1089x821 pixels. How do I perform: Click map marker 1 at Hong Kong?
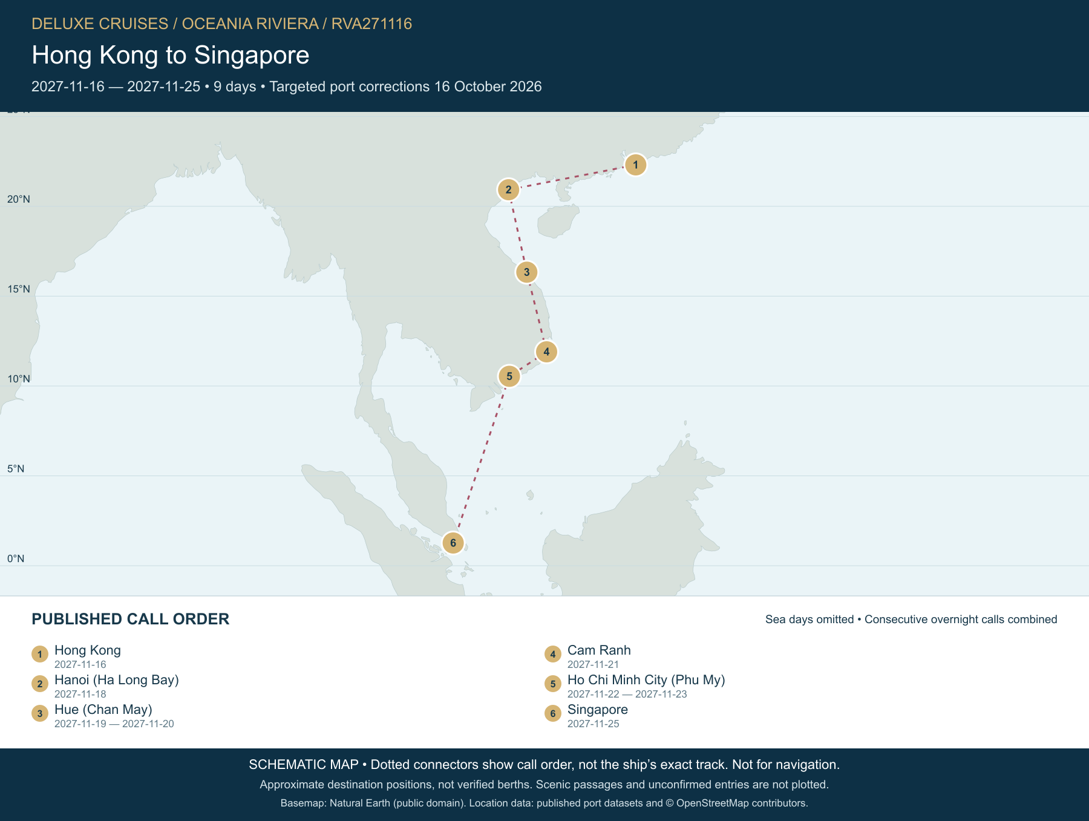(x=635, y=165)
